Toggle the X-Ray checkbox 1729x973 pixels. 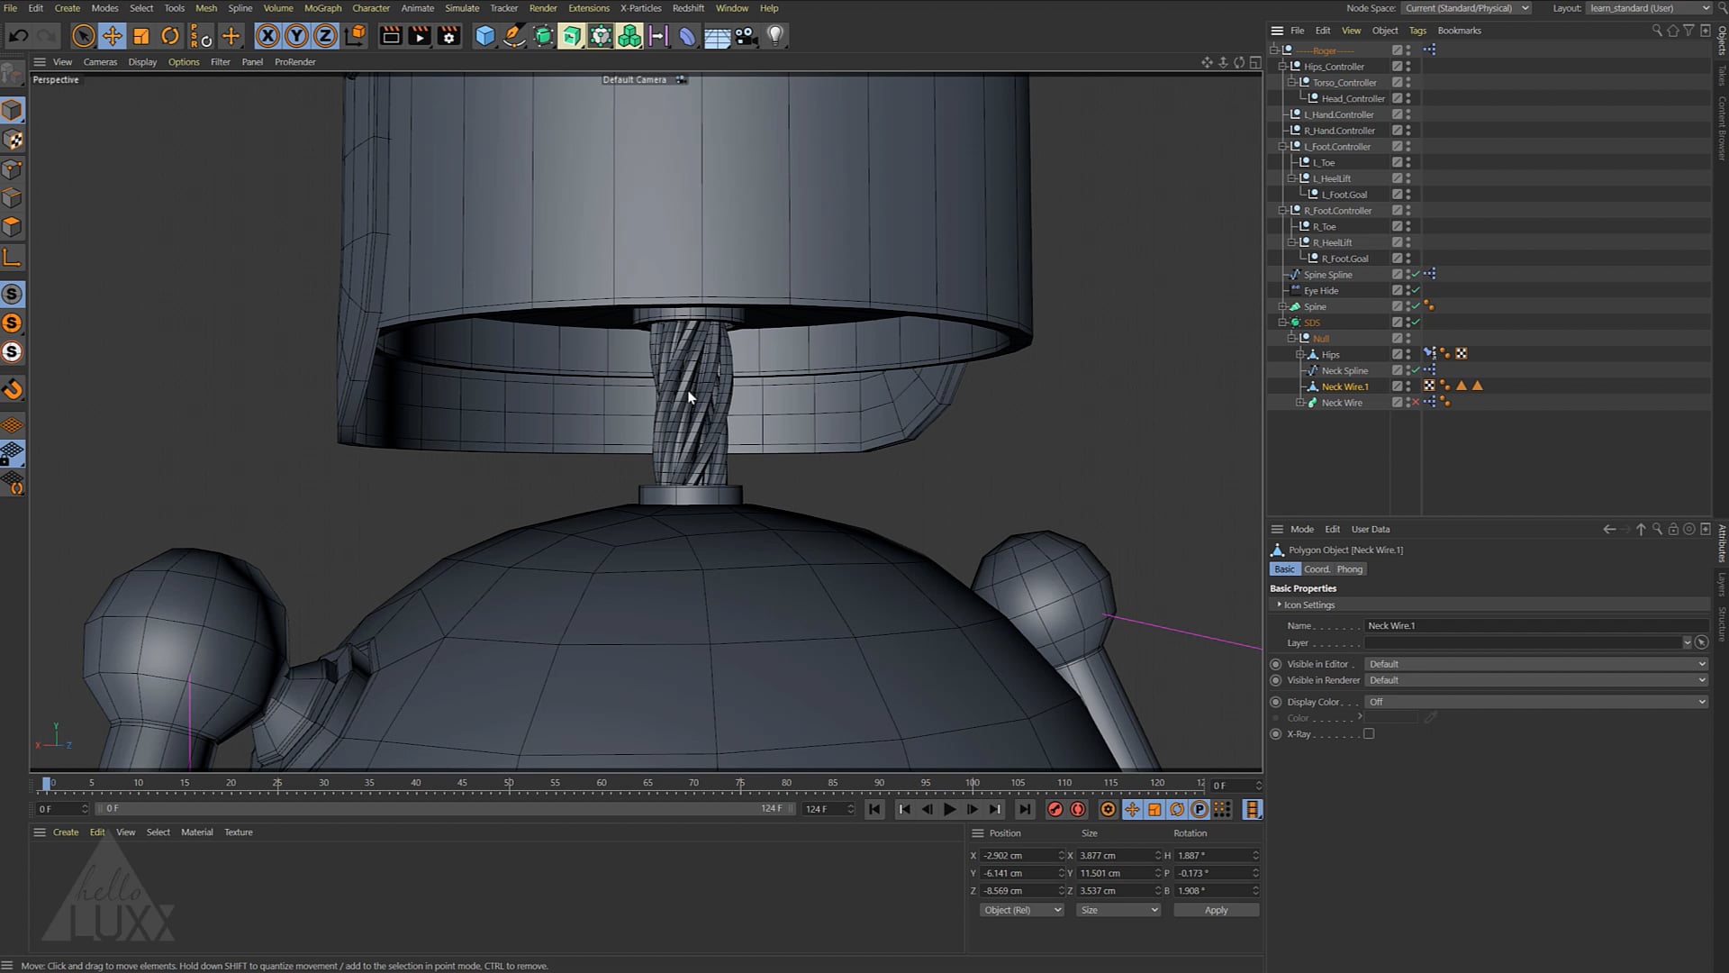(x=1369, y=734)
